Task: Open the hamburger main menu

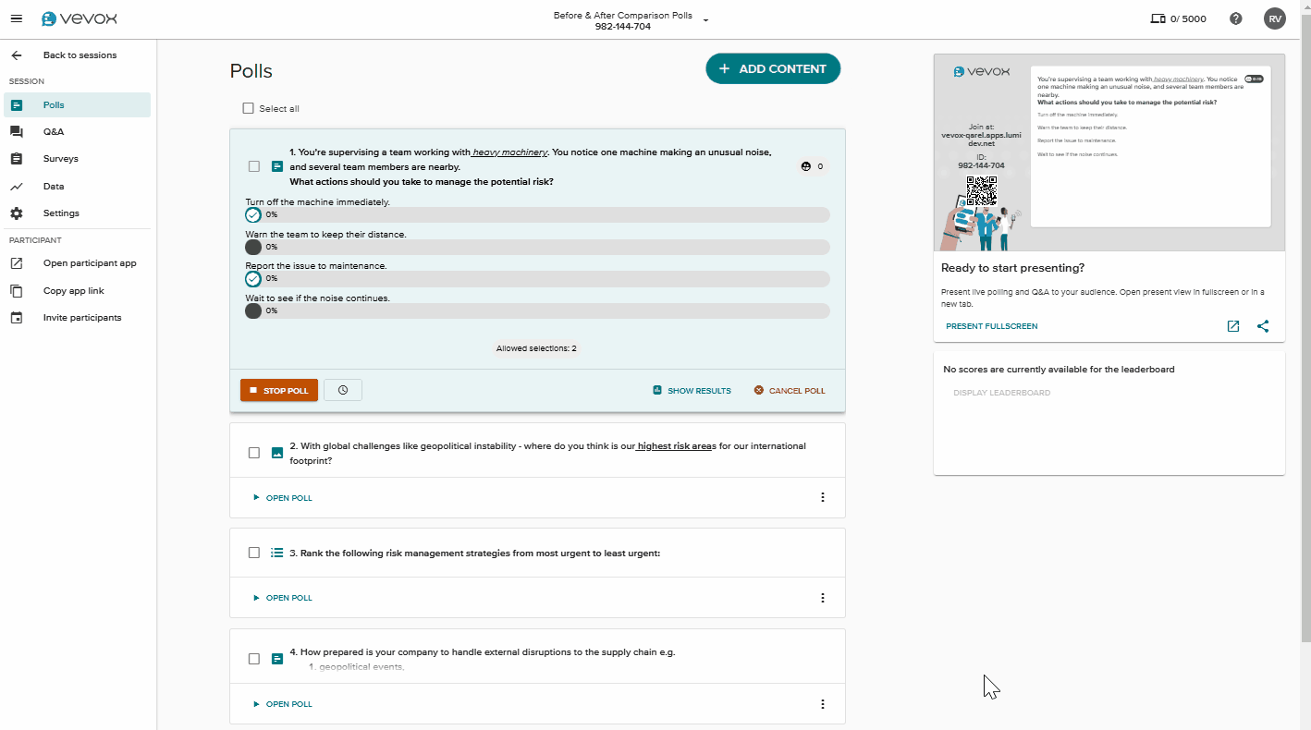Action: point(16,18)
